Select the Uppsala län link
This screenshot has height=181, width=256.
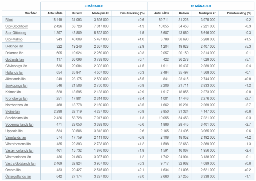click(14, 131)
